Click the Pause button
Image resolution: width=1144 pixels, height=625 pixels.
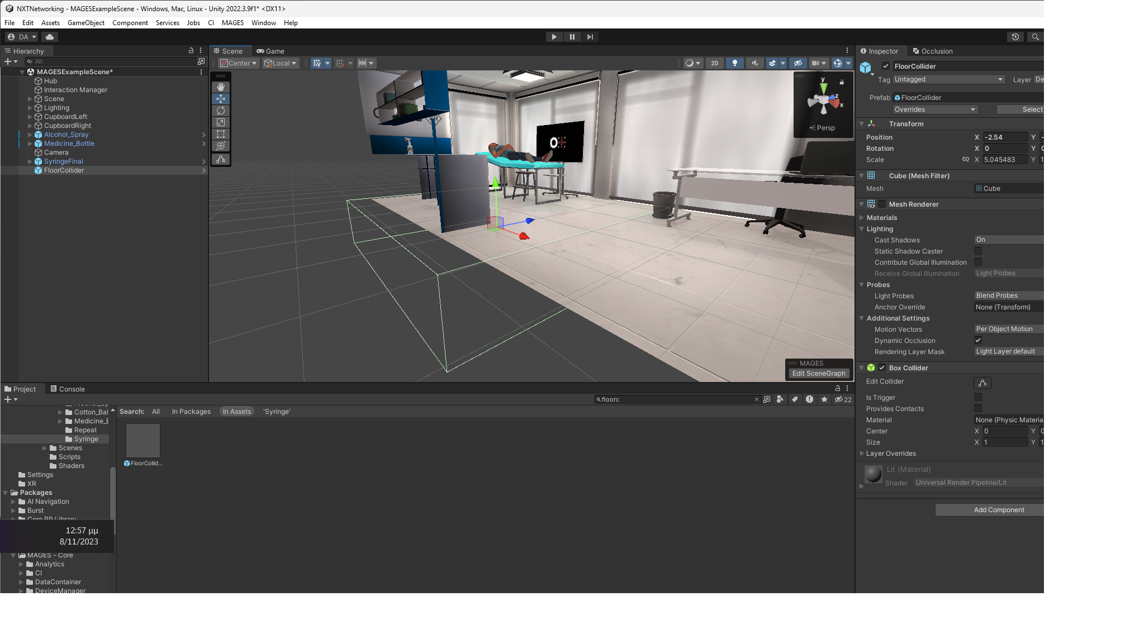[x=572, y=37]
